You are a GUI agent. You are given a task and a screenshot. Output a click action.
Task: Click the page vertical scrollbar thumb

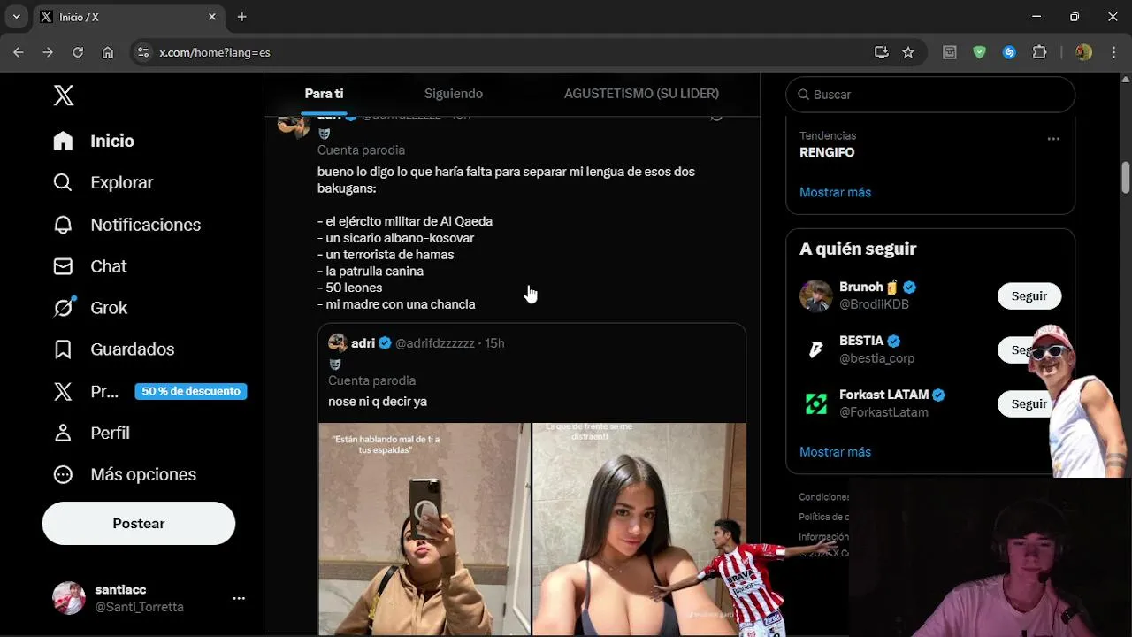(1126, 176)
